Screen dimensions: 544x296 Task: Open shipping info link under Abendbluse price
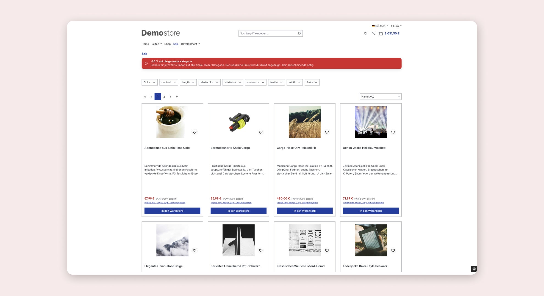coord(165,203)
